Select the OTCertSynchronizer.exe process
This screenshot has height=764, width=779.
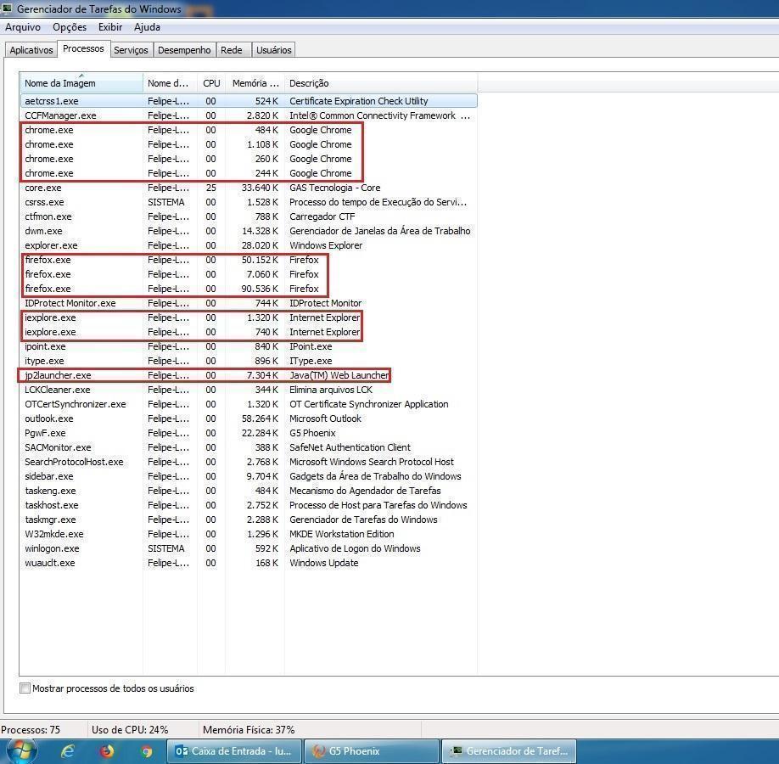[x=249, y=403]
